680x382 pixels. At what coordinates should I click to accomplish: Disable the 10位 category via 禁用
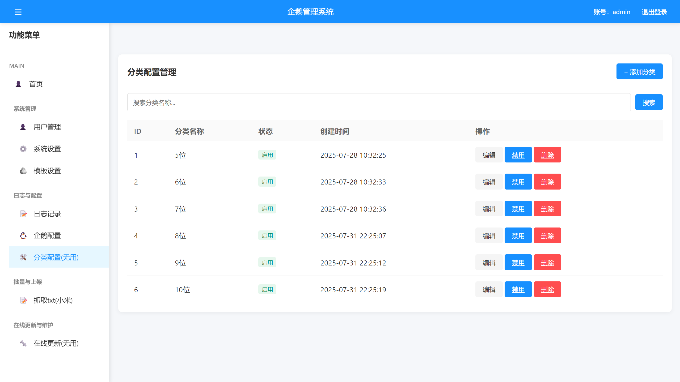tap(518, 289)
